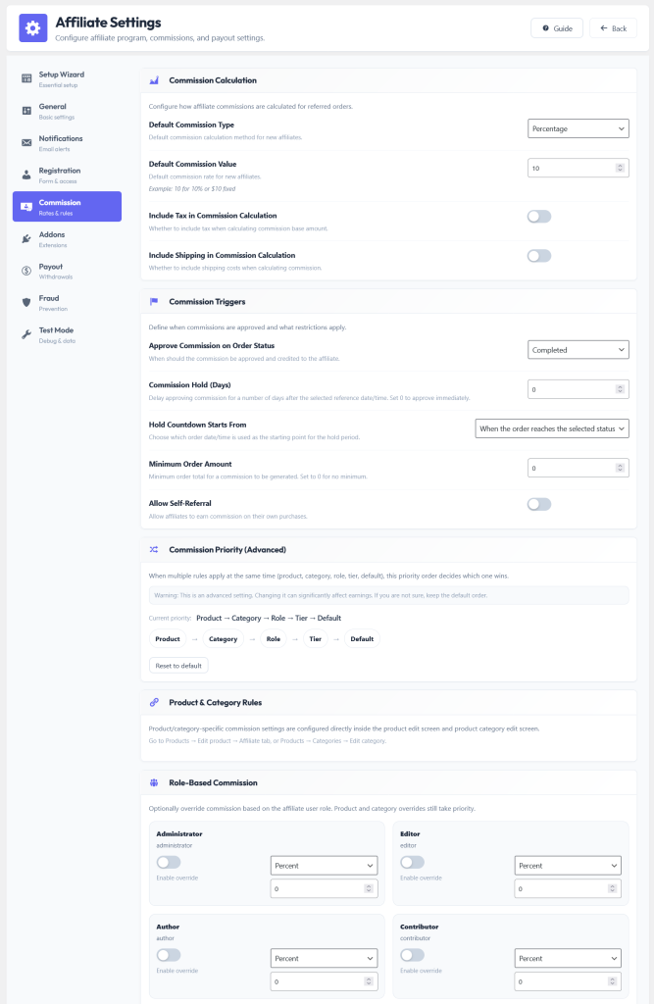Viewport: 654px width, 1004px height.
Task: Select Commission tab in sidebar
Action: (x=67, y=207)
